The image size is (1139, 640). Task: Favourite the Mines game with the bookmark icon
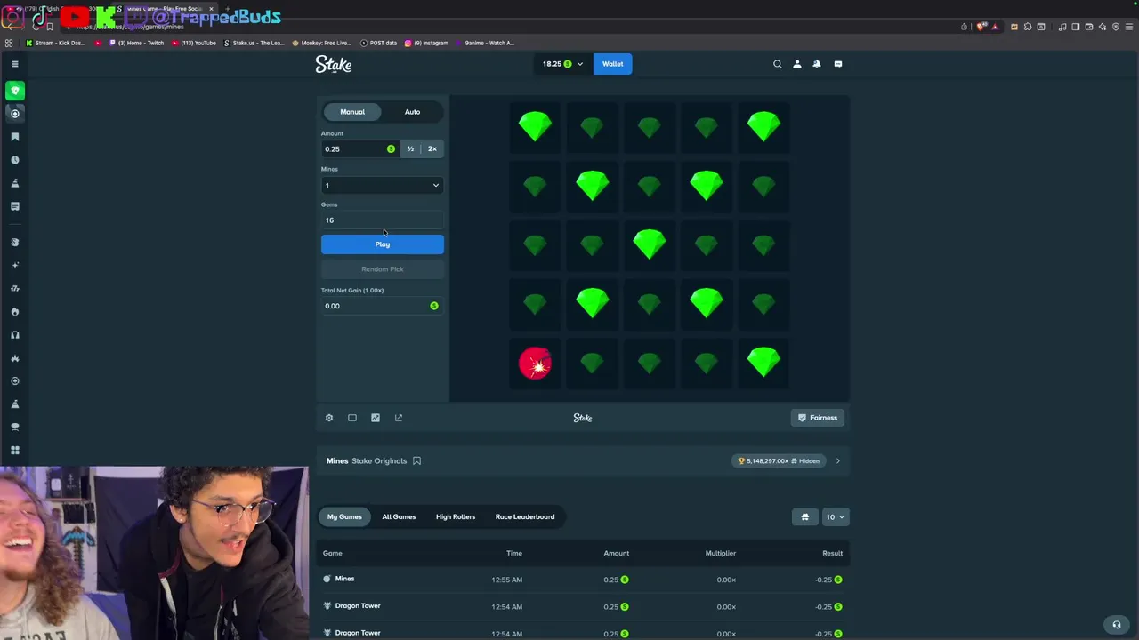coord(416,460)
